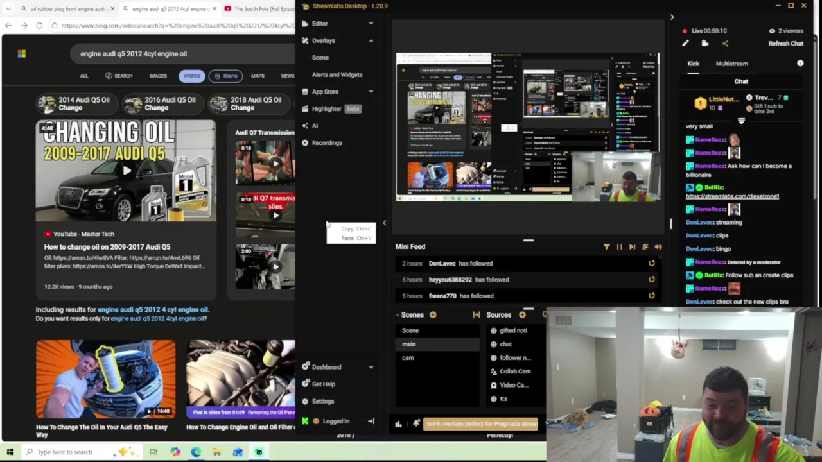Add a new scene with plus icon

click(x=433, y=315)
